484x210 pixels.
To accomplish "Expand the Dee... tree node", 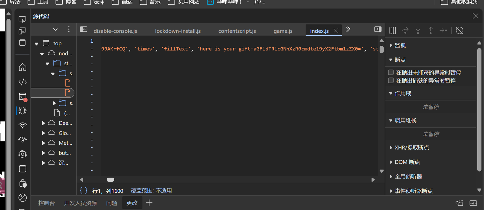I will coord(43,123).
